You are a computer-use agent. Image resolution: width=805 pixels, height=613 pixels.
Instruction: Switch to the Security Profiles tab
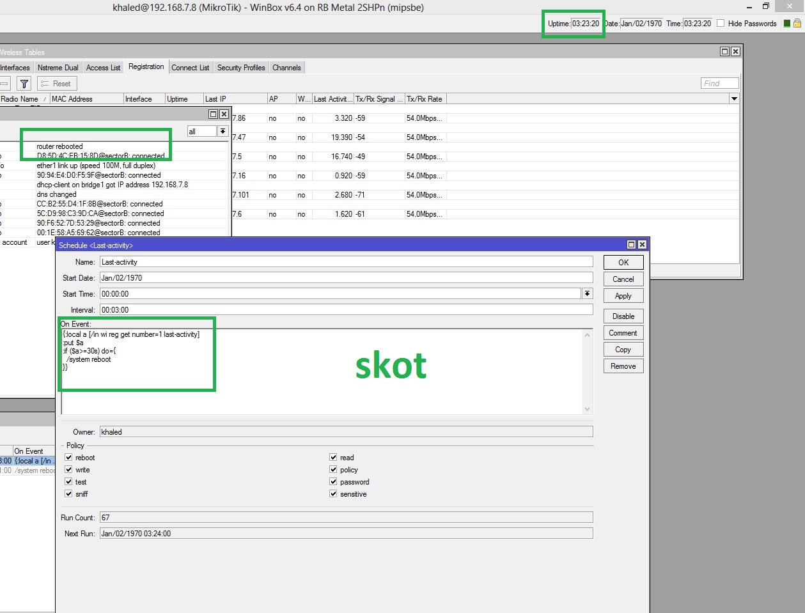[x=241, y=67]
